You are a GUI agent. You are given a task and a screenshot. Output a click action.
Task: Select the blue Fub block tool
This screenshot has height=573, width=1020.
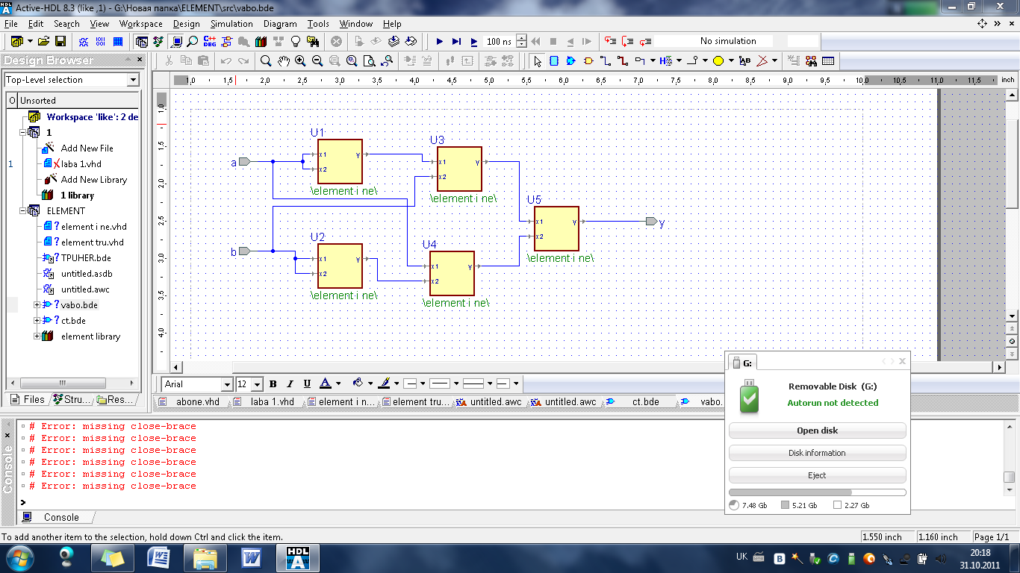point(554,60)
